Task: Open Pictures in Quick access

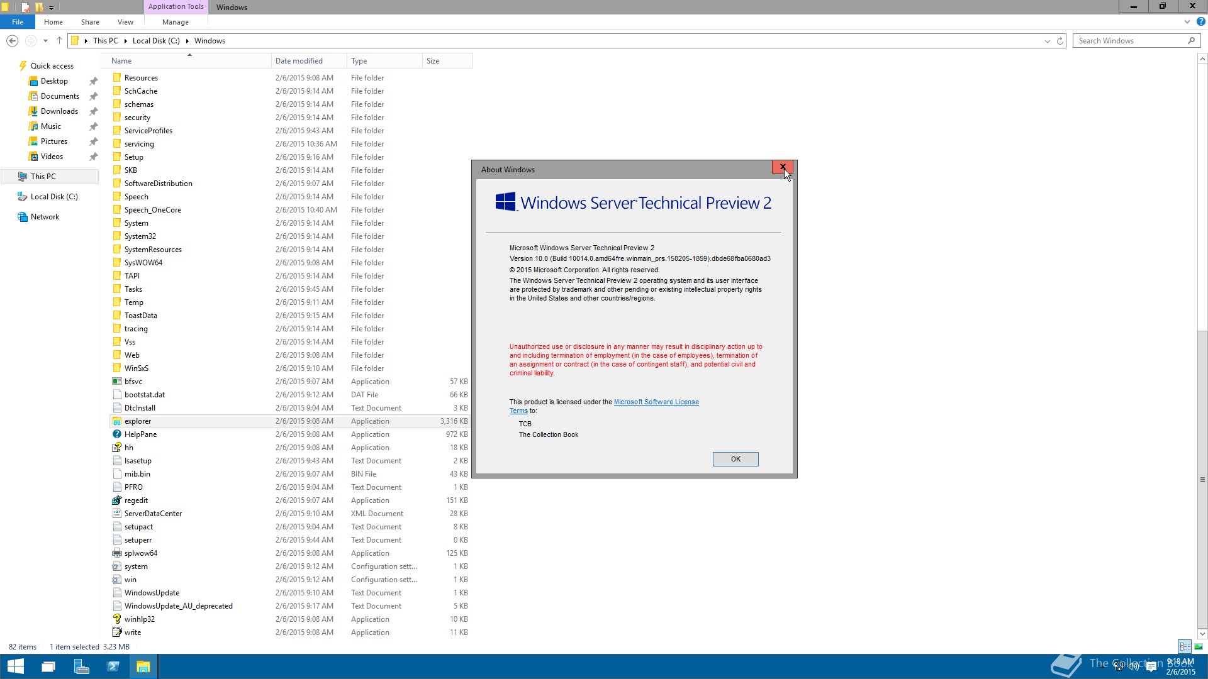Action: click(53, 141)
